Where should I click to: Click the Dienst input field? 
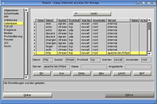[48, 60]
